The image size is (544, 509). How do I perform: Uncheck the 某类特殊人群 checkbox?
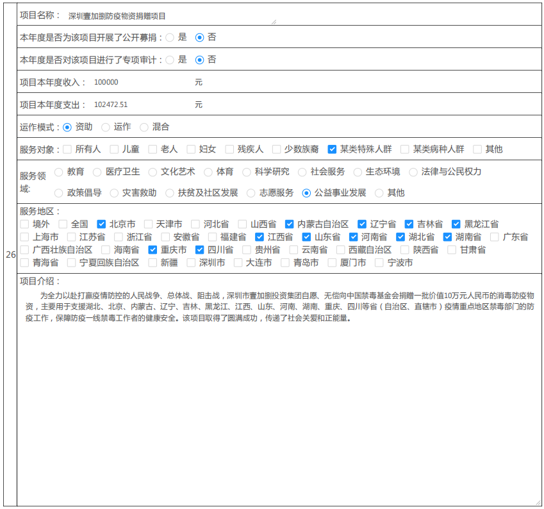(332, 149)
